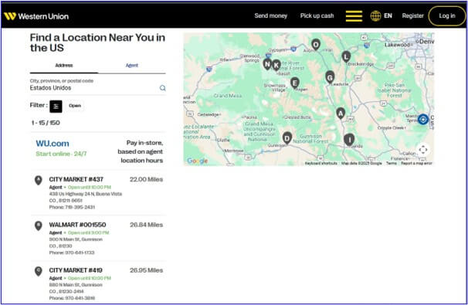
Task: Click Open until 10:00 PM for #437
Action: [90, 187]
